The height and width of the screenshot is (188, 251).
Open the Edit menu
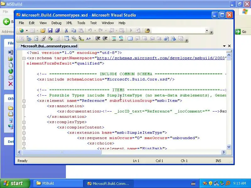[x=32, y=23]
